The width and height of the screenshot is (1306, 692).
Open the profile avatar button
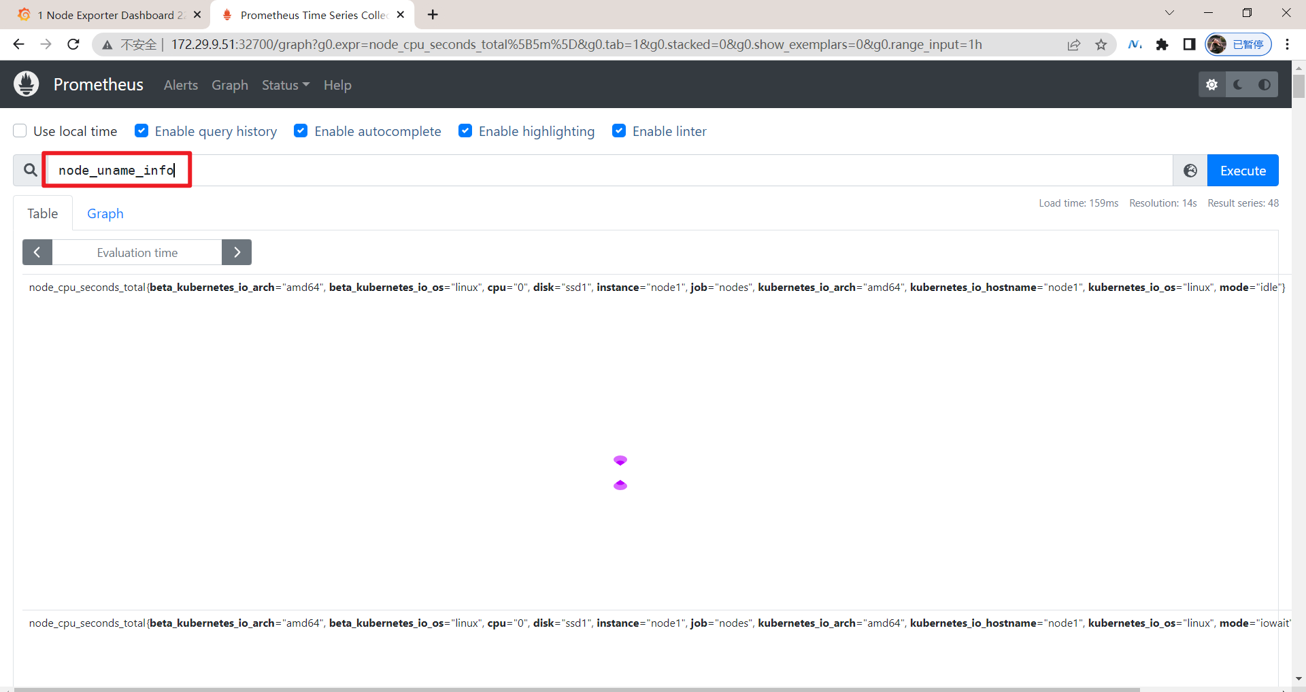[1238, 45]
